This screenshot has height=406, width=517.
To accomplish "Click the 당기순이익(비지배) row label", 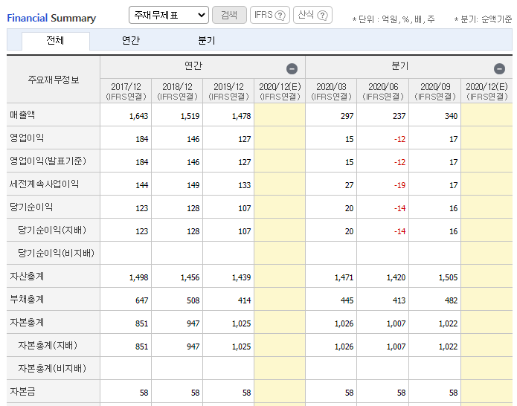I will (56, 253).
